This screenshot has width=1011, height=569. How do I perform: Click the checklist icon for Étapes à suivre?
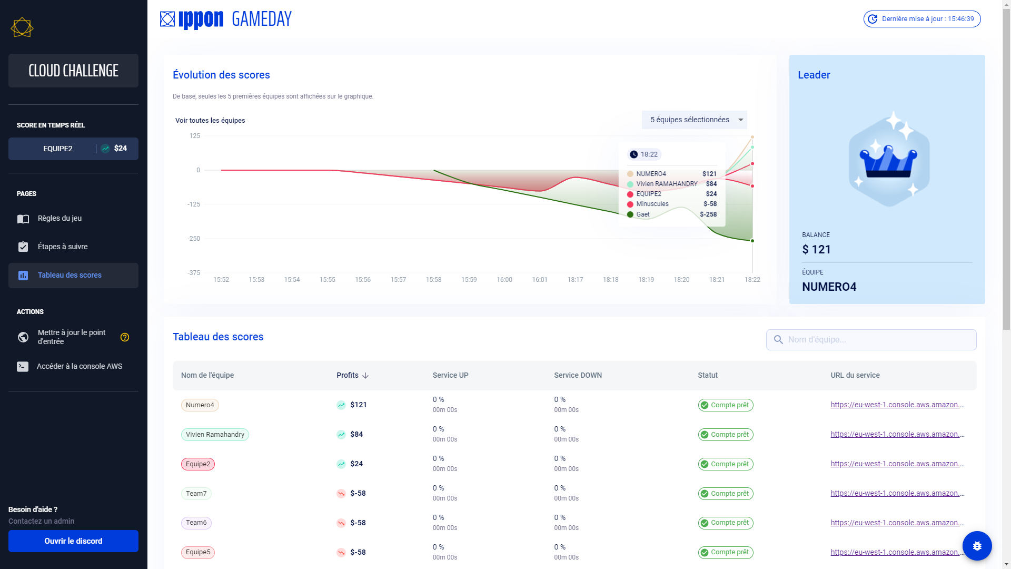[x=23, y=247]
